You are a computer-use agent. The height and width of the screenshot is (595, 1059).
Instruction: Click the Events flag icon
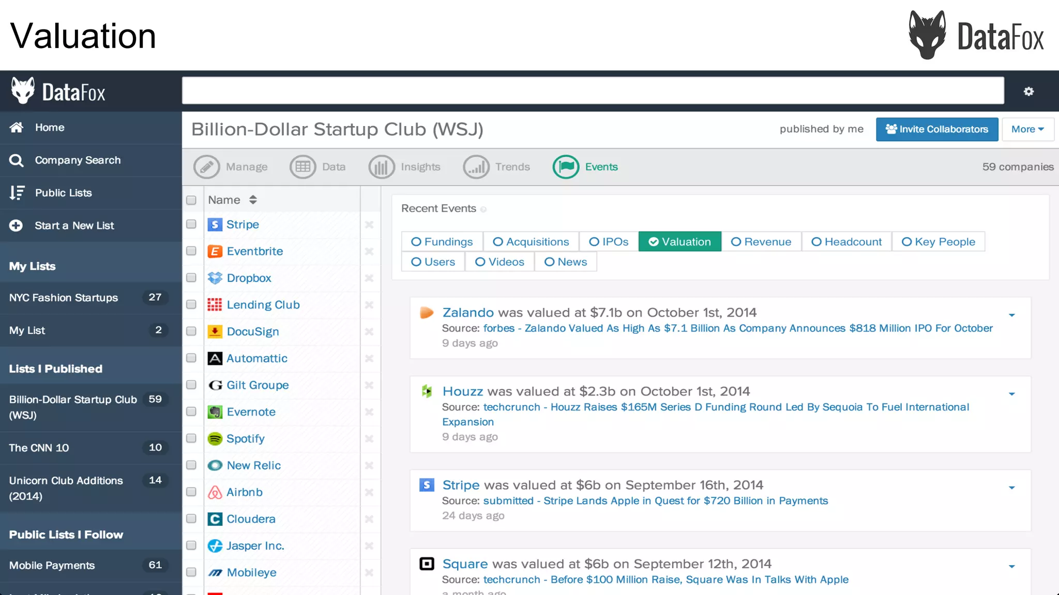coord(566,167)
